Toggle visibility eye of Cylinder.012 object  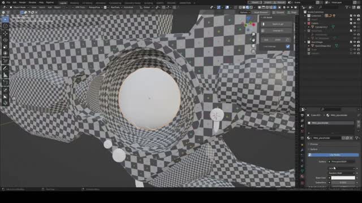click(x=355, y=27)
